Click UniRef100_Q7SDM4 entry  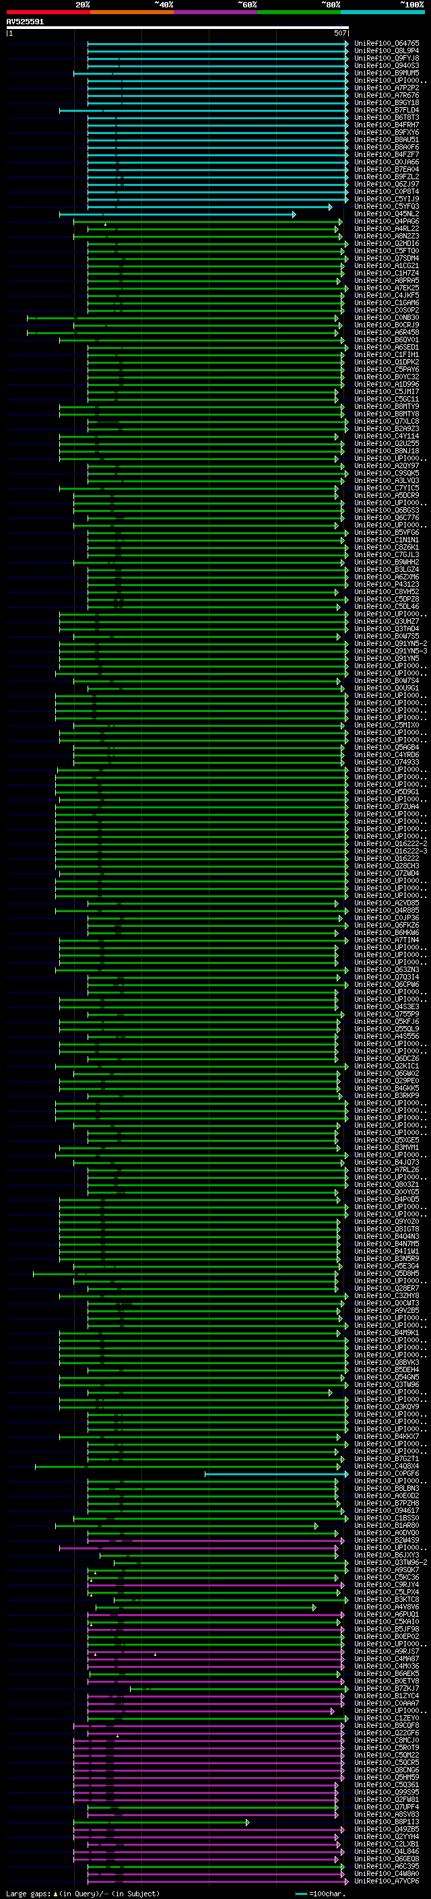[386, 258]
